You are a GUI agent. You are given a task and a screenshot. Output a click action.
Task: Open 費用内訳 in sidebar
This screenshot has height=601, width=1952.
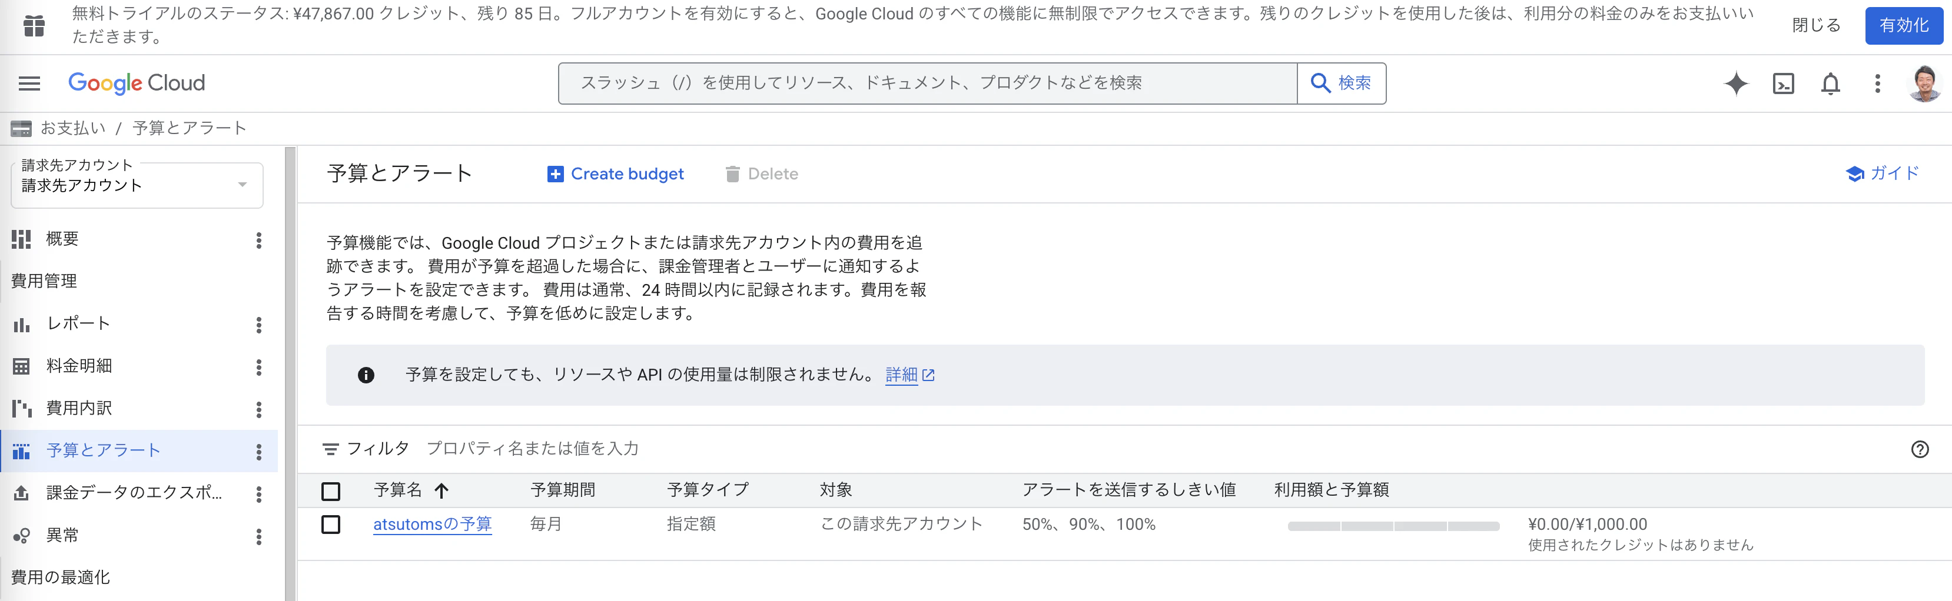pyautogui.click(x=79, y=409)
